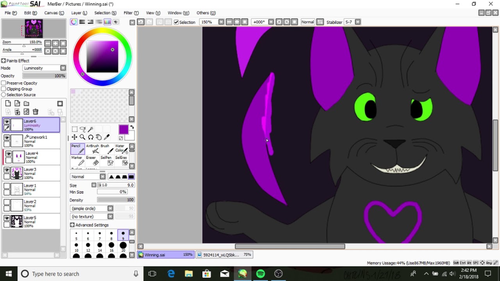Click the Normal view button in toolbar
The width and height of the screenshot is (500, 281).
click(307, 22)
